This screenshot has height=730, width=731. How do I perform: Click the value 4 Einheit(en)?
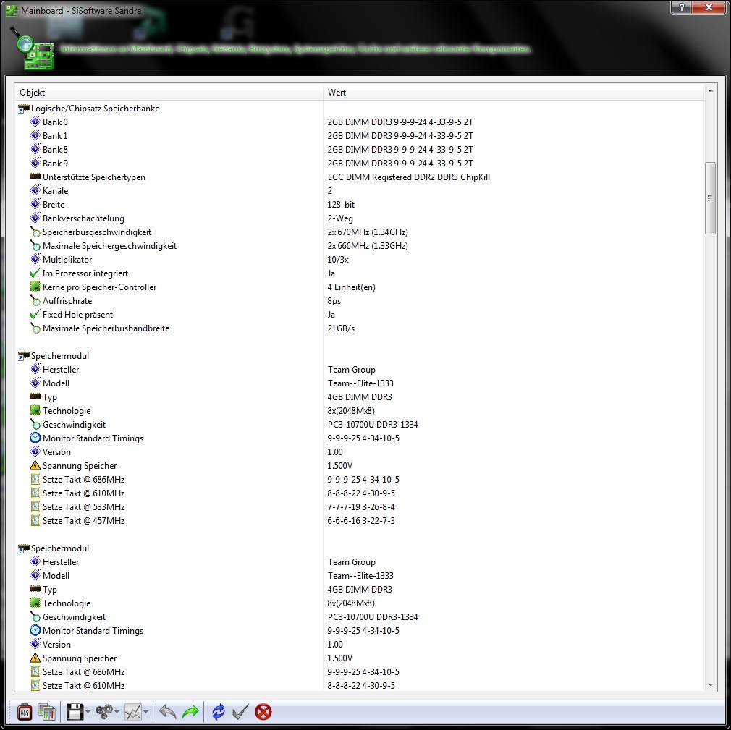pyautogui.click(x=351, y=287)
